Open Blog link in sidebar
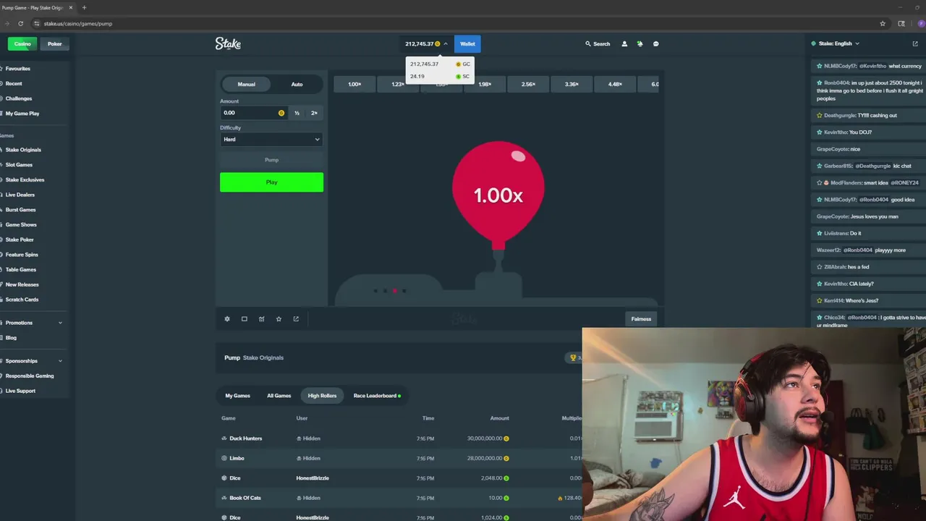926x521 pixels. pyautogui.click(x=11, y=338)
